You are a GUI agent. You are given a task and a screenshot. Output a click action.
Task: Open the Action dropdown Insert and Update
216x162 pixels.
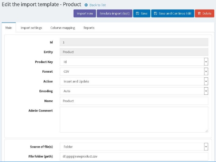pos(134,81)
